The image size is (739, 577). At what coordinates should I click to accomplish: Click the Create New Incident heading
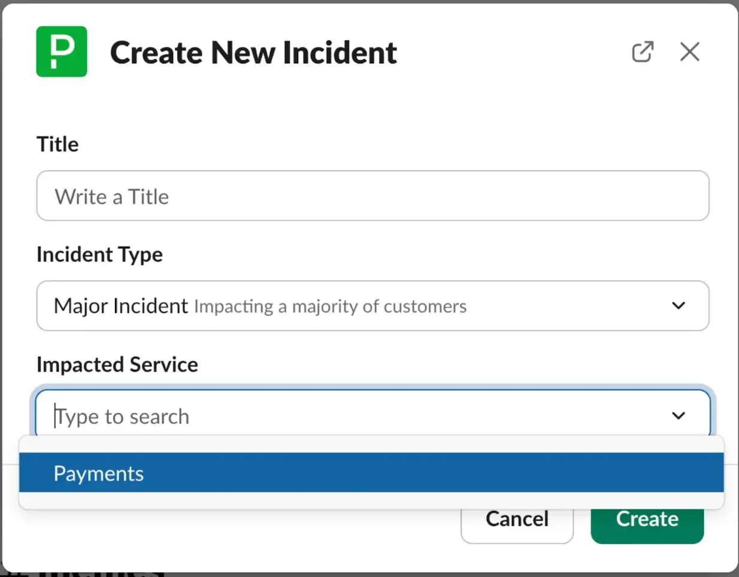[253, 53]
